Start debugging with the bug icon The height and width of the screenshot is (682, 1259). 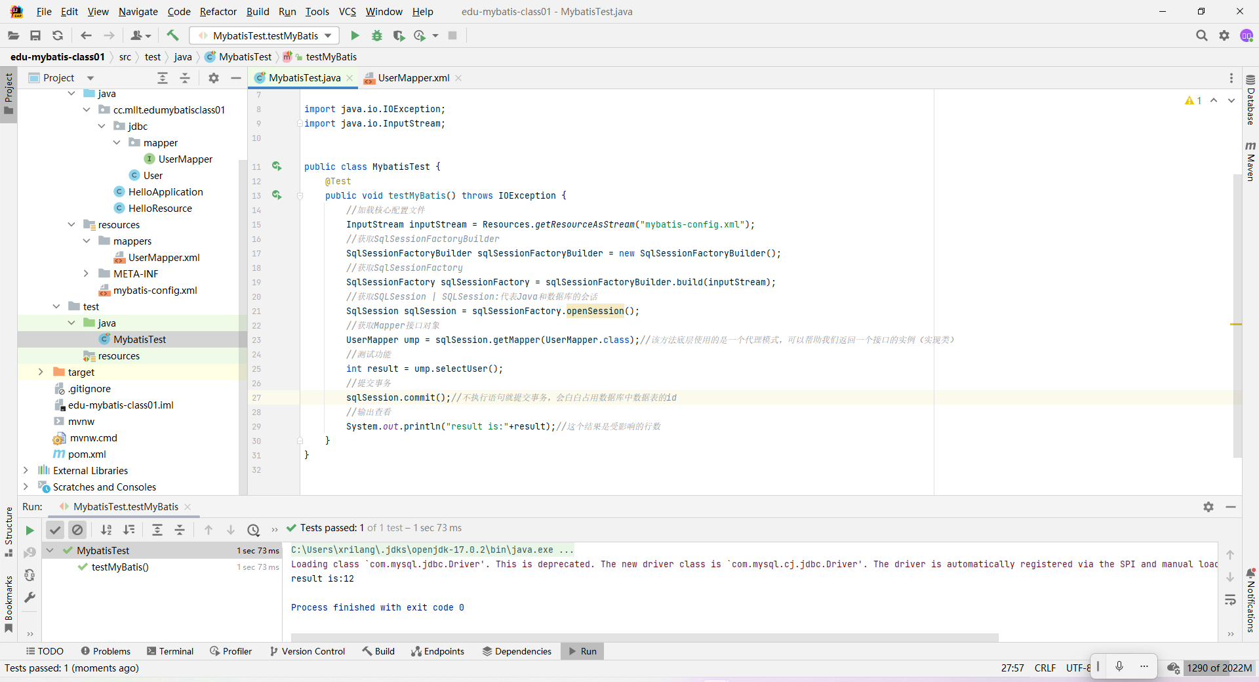tap(377, 35)
